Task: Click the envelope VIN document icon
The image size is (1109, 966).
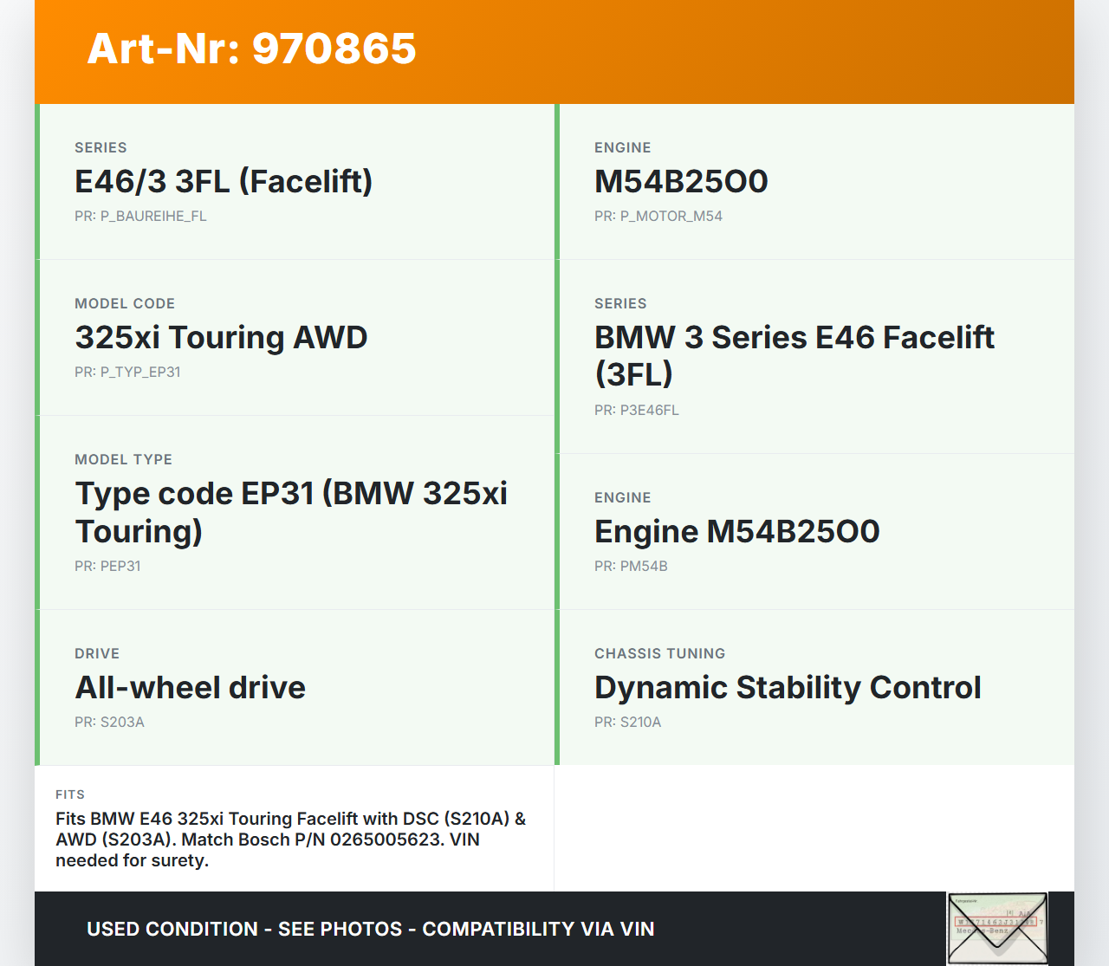Action: point(997,928)
